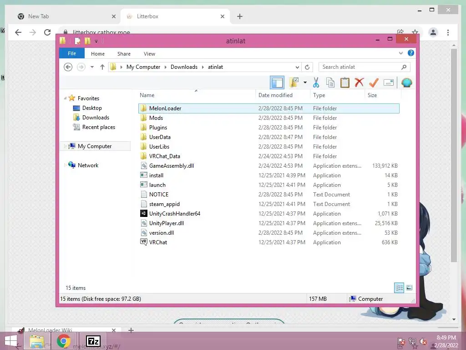Select the VRChat application file

click(269, 242)
